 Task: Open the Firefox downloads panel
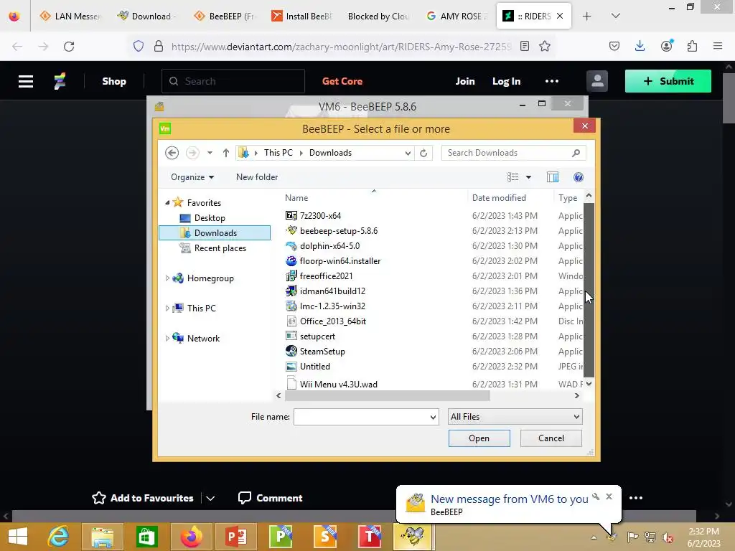click(x=640, y=46)
